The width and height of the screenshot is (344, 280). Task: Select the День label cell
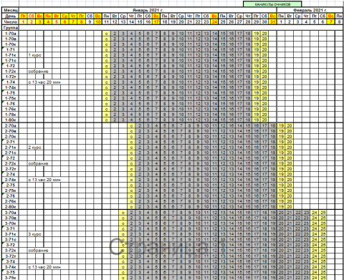[11, 16]
